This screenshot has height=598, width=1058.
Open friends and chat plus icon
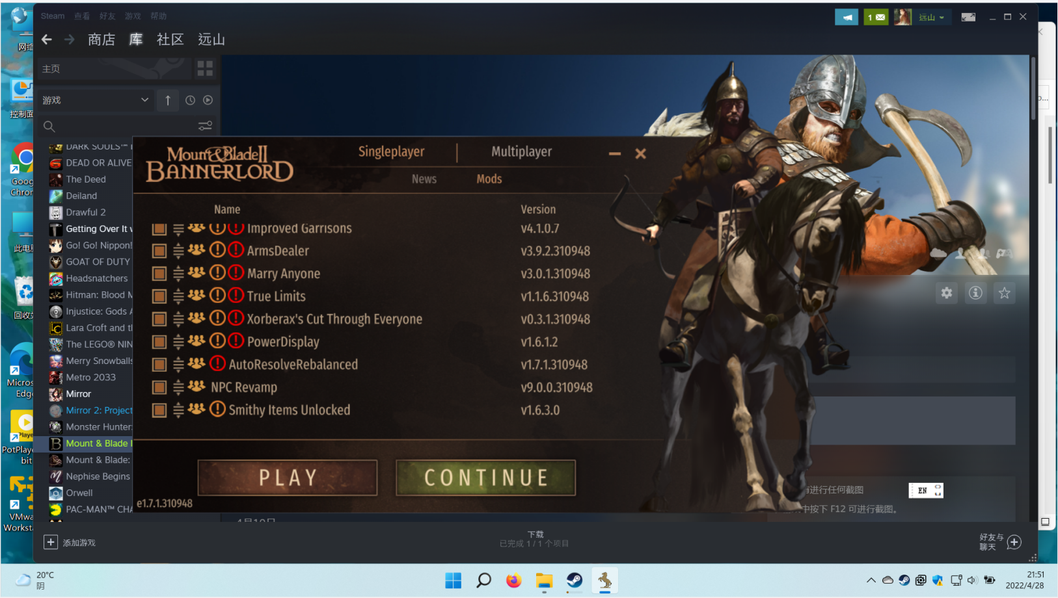click(x=1014, y=542)
